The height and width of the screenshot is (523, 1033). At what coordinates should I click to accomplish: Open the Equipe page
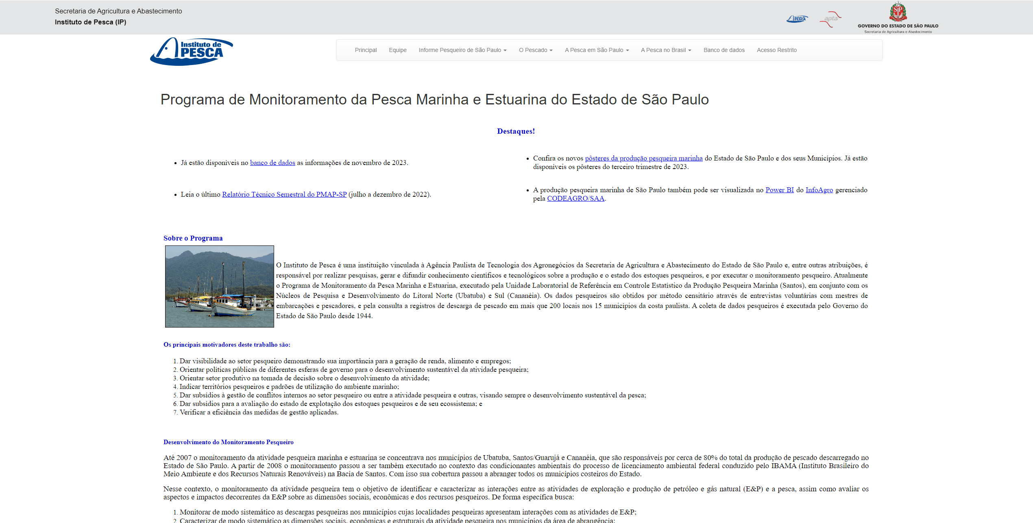pyautogui.click(x=397, y=50)
